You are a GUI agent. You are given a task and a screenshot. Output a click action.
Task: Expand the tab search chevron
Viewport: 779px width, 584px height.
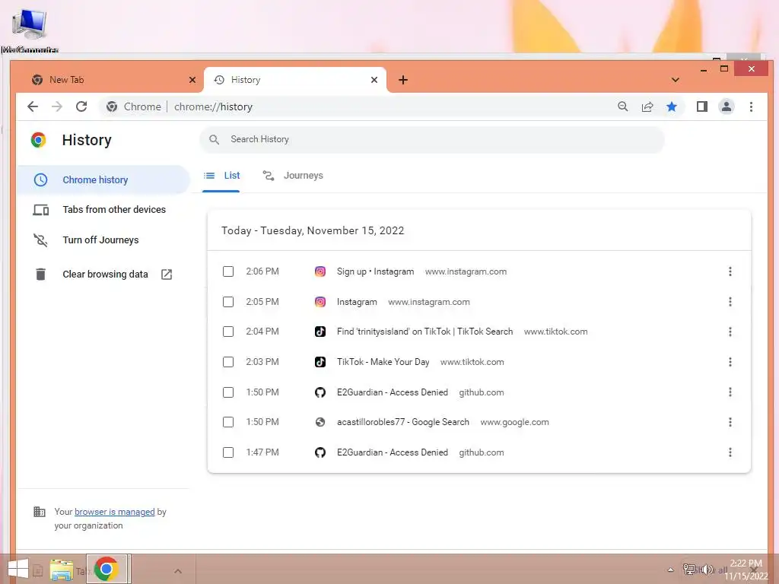click(676, 80)
